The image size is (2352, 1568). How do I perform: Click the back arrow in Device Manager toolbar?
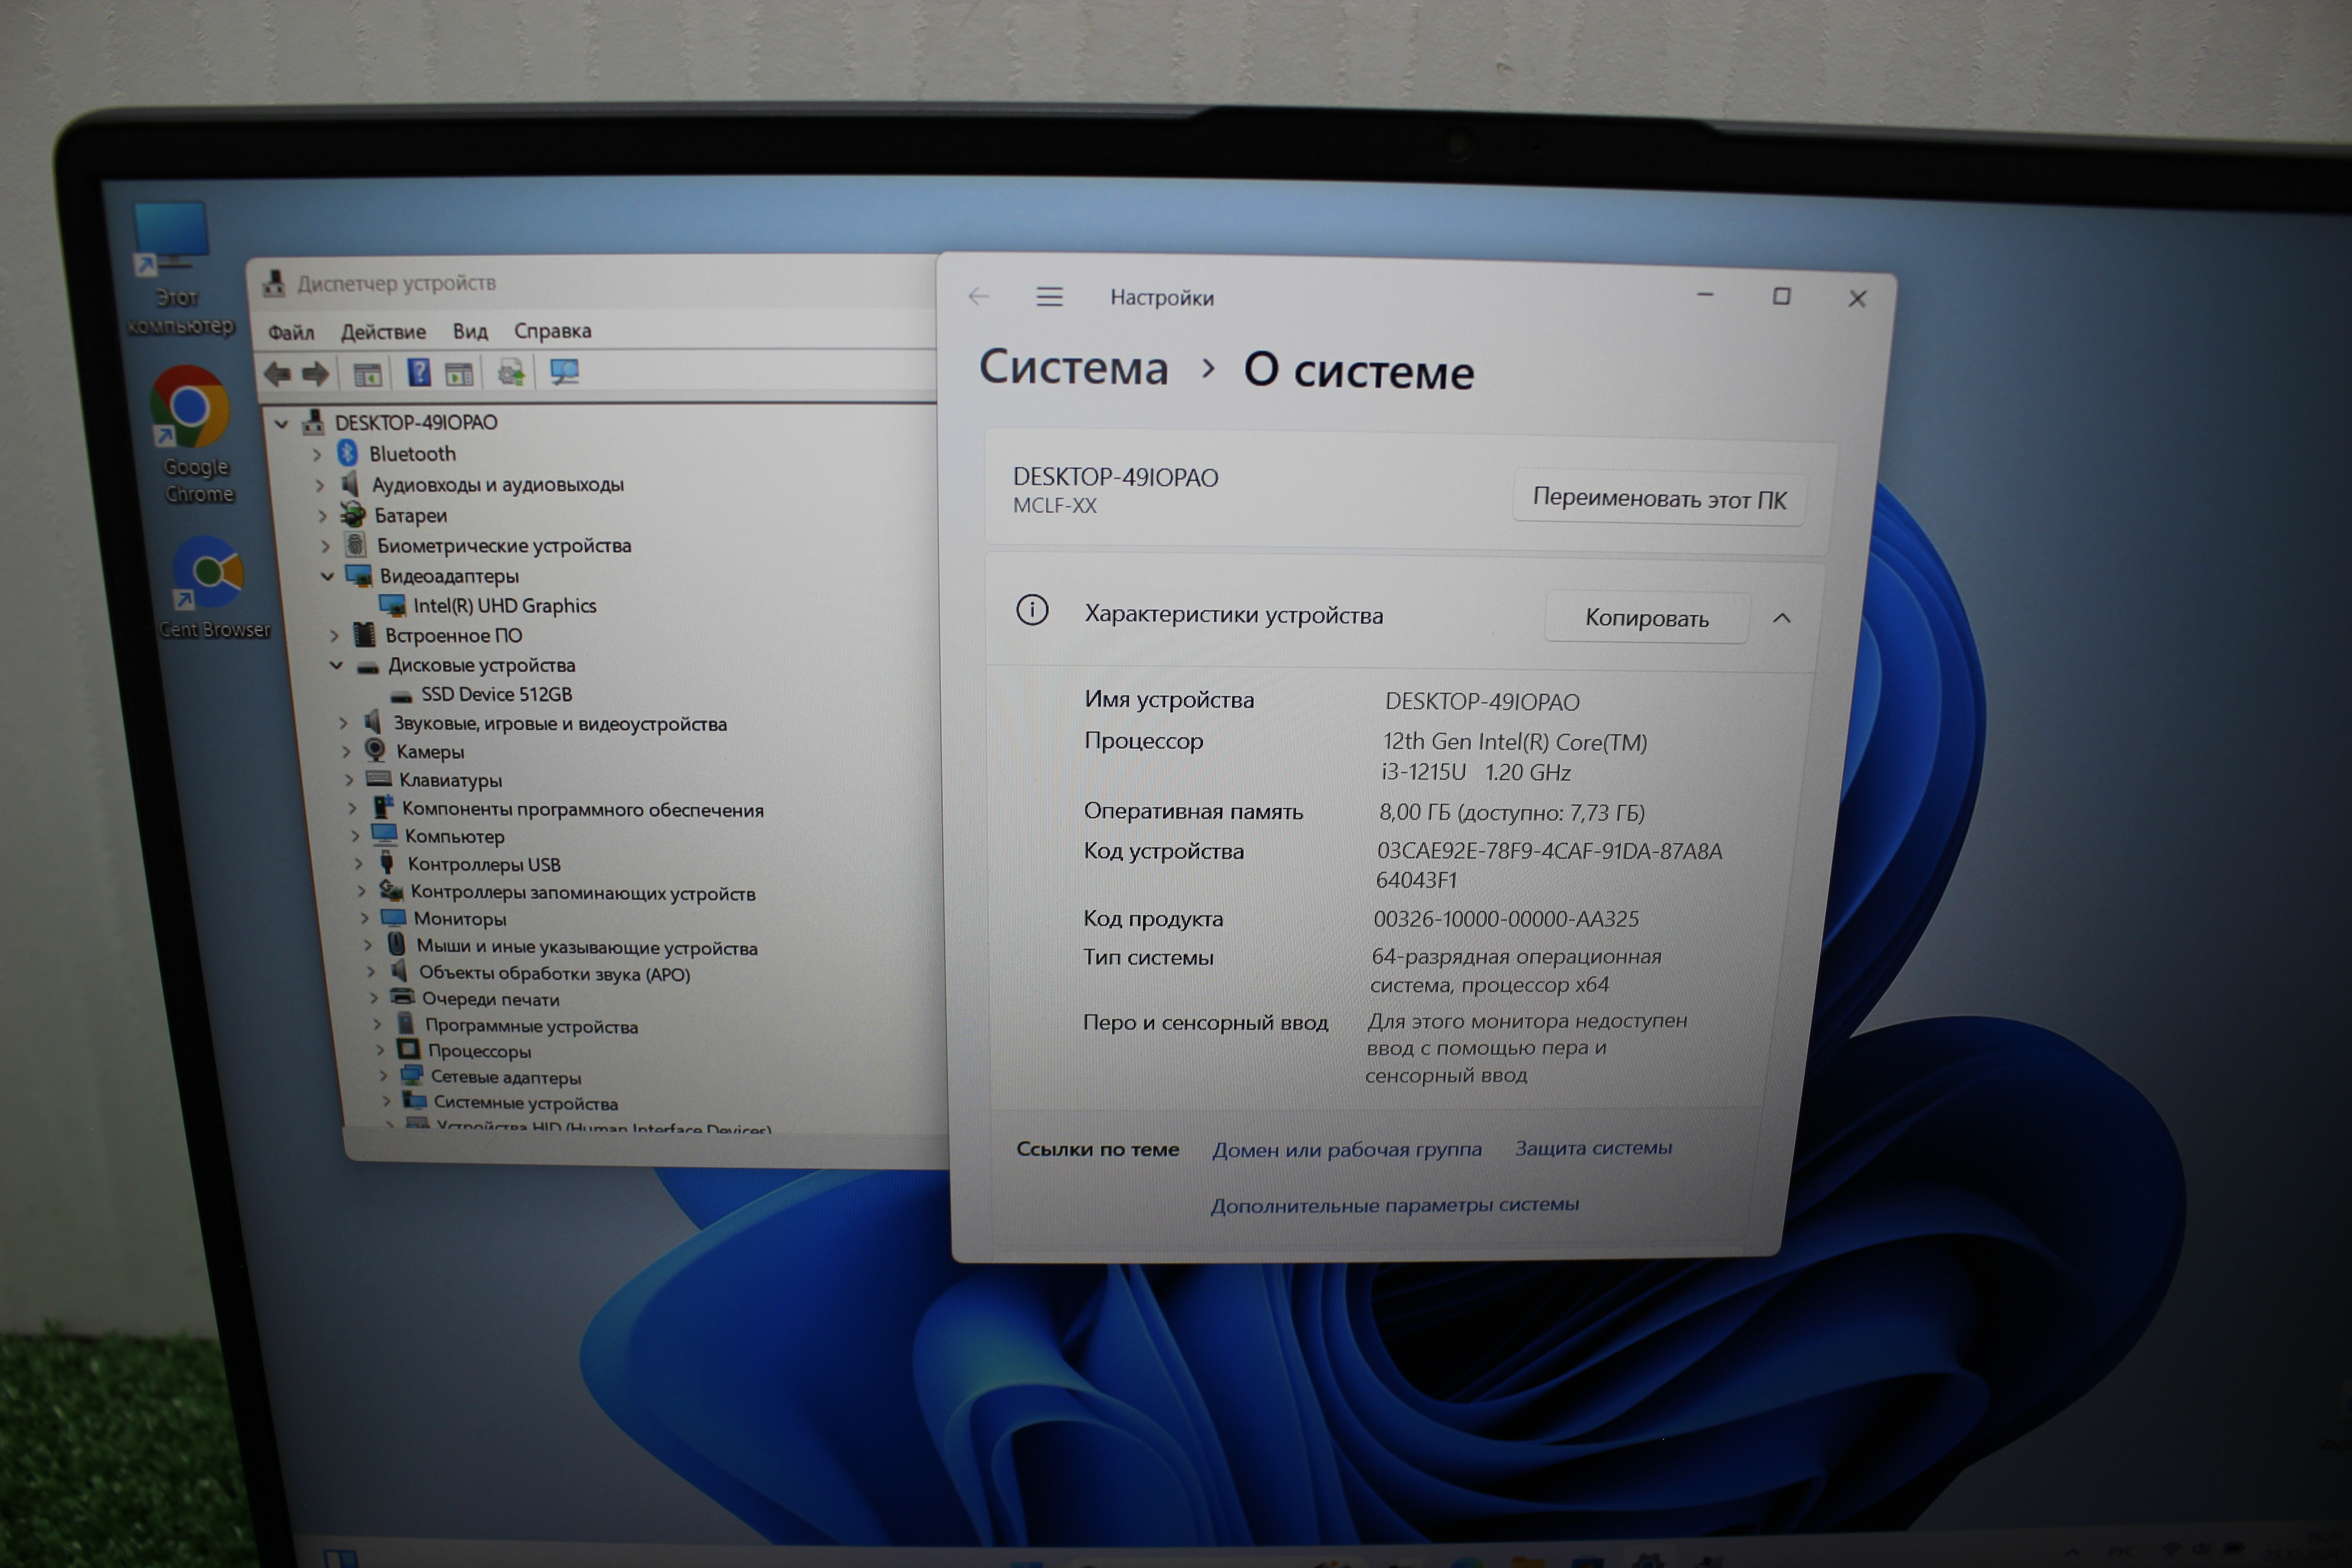click(x=277, y=374)
